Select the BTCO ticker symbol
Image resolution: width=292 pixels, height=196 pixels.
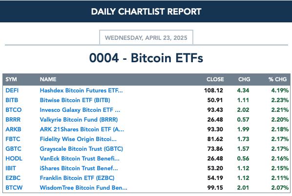tap(13, 110)
